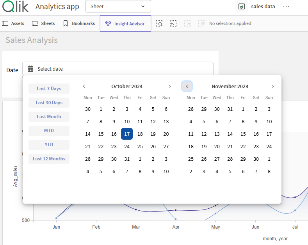
Task: Select the Last 12 Months preset
Action: click(49, 159)
